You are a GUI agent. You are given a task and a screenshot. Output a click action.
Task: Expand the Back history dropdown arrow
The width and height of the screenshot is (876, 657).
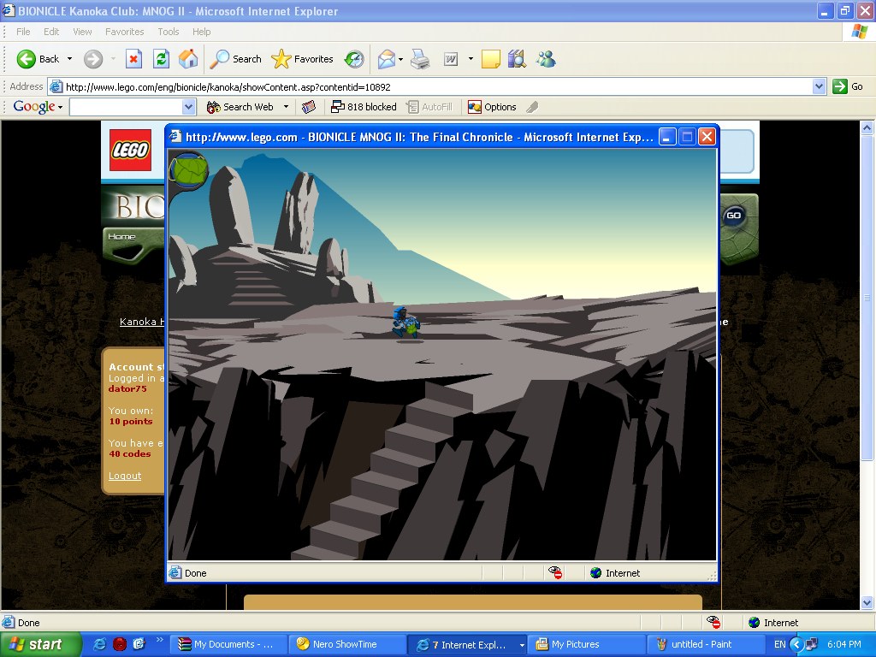click(69, 59)
